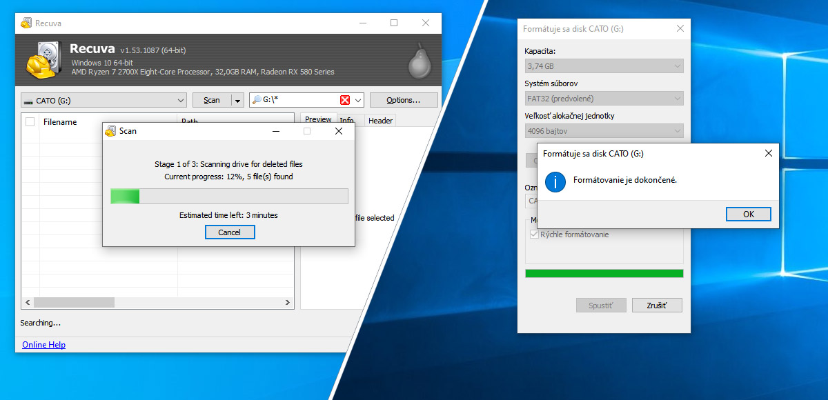Click the Recuva title bar app icon
828x400 pixels.
(26, 23)
